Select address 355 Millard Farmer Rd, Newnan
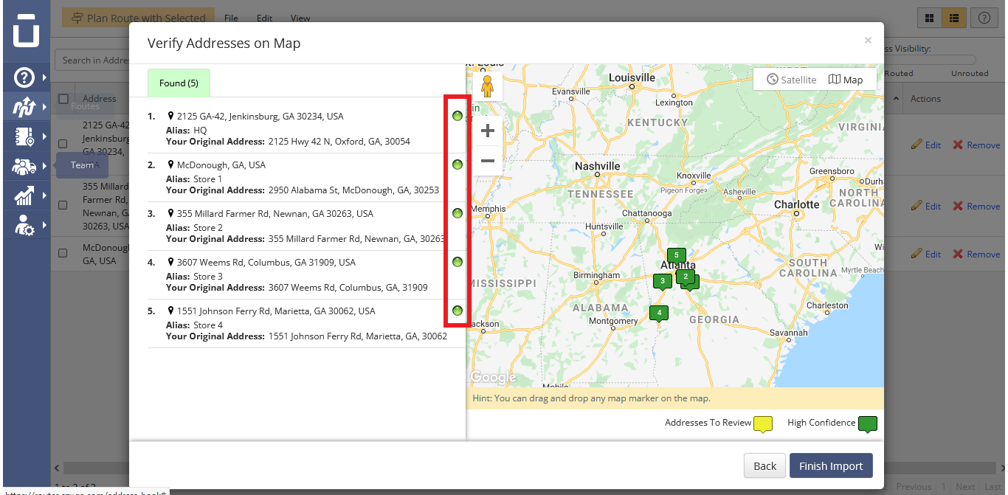1008x495 pixels. click(x=275, y=213)
